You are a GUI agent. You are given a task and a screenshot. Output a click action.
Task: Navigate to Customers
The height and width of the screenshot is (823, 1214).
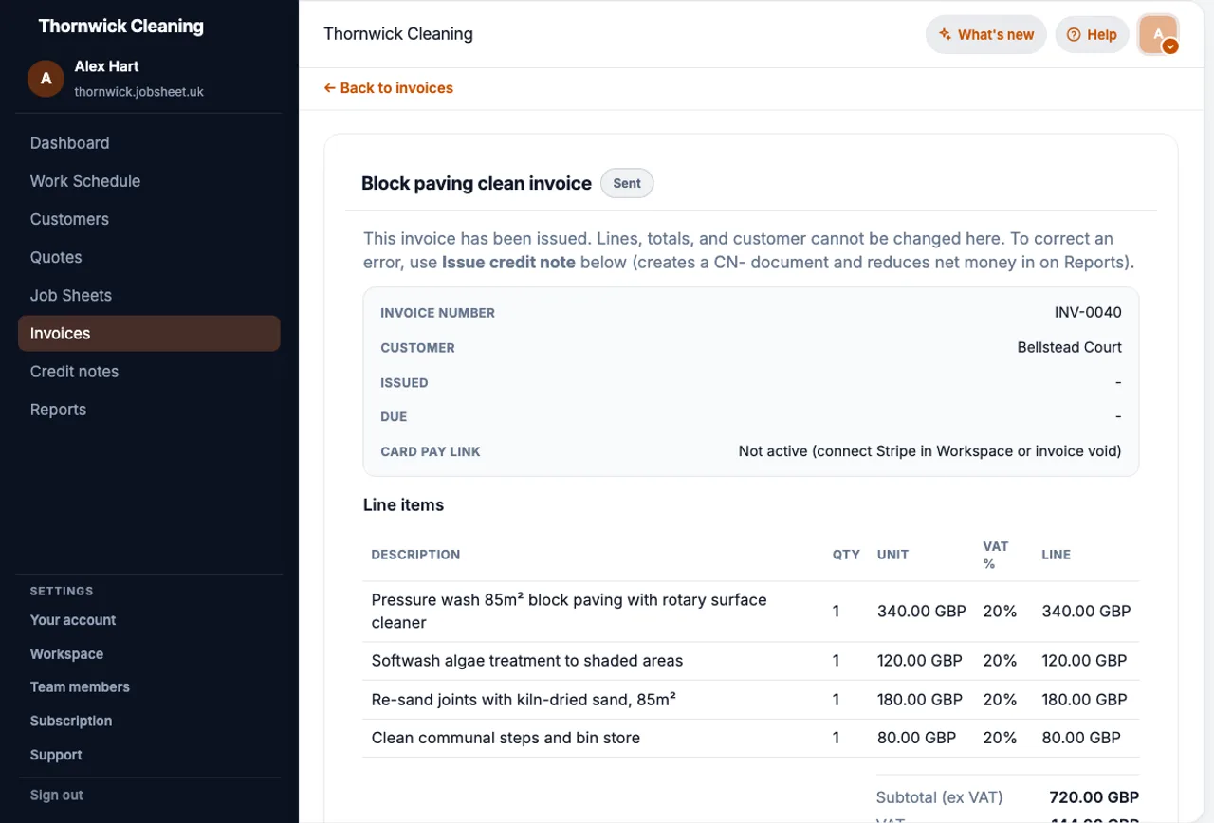pyautogui.click(x=69, y=219)
